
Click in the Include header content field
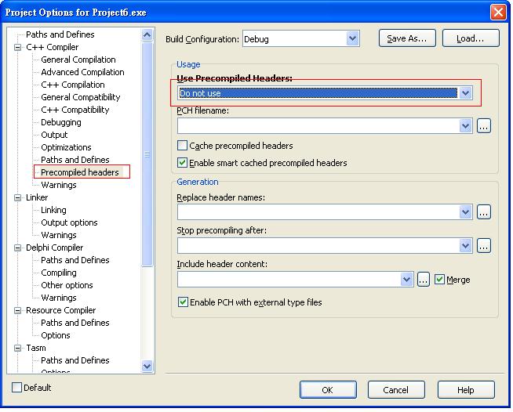(x=289, y=280)
